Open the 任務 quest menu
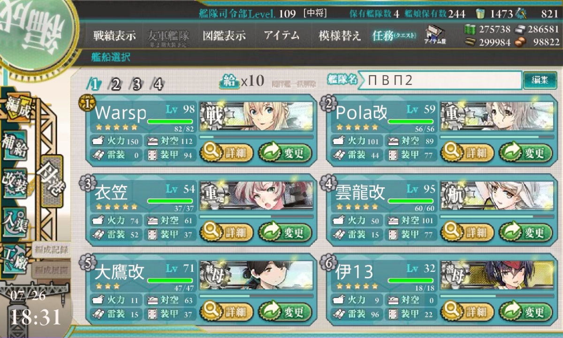Viewport: 563px width, 338px height. point(393,36)
